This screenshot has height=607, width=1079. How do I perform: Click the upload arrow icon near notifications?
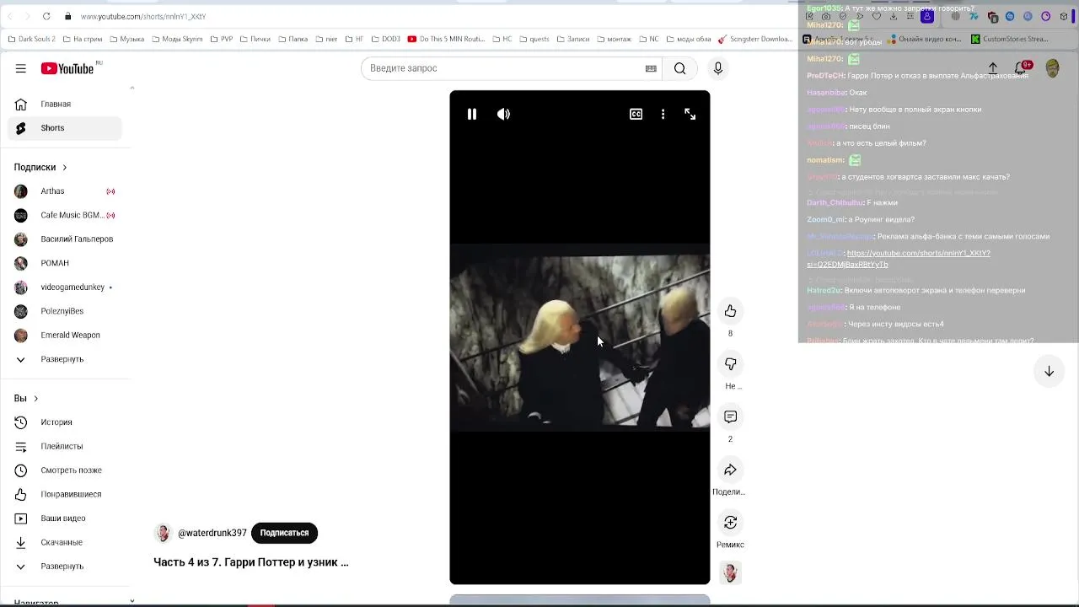click(x=993, y=68)
